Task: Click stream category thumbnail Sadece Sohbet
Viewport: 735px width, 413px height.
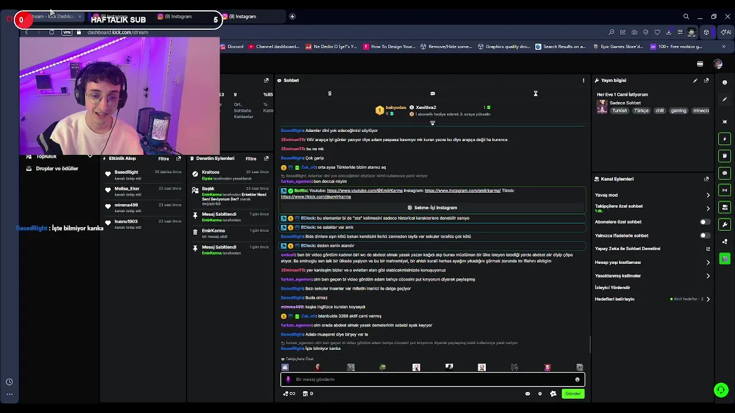Action: (602, 107)
